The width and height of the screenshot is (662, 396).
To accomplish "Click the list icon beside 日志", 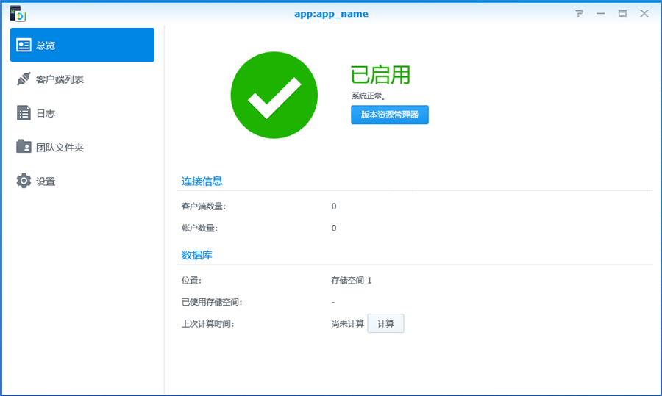I will coord(24,113).
